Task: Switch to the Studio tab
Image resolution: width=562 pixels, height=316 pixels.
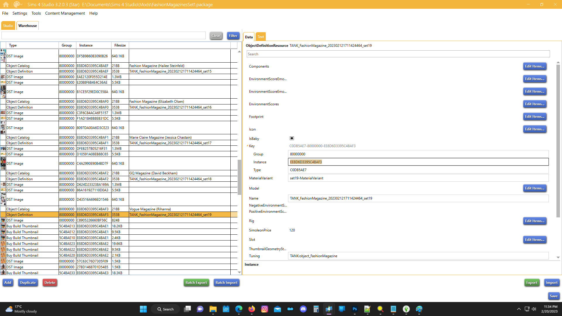Action: click(x=8, y=26)
